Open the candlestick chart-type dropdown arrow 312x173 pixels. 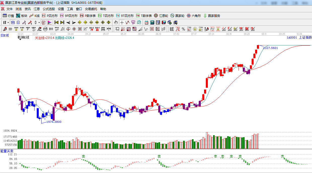click(39, 22)
